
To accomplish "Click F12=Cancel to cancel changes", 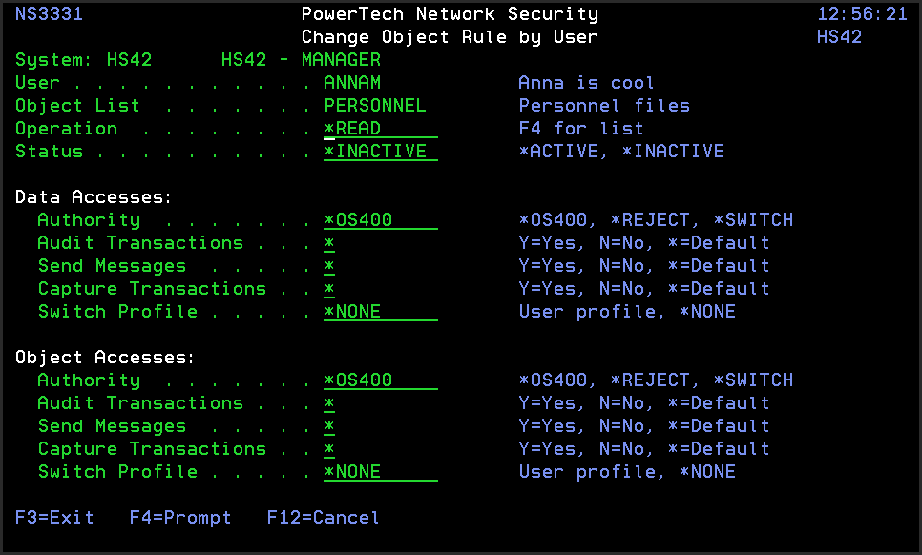I will (323, 518).
